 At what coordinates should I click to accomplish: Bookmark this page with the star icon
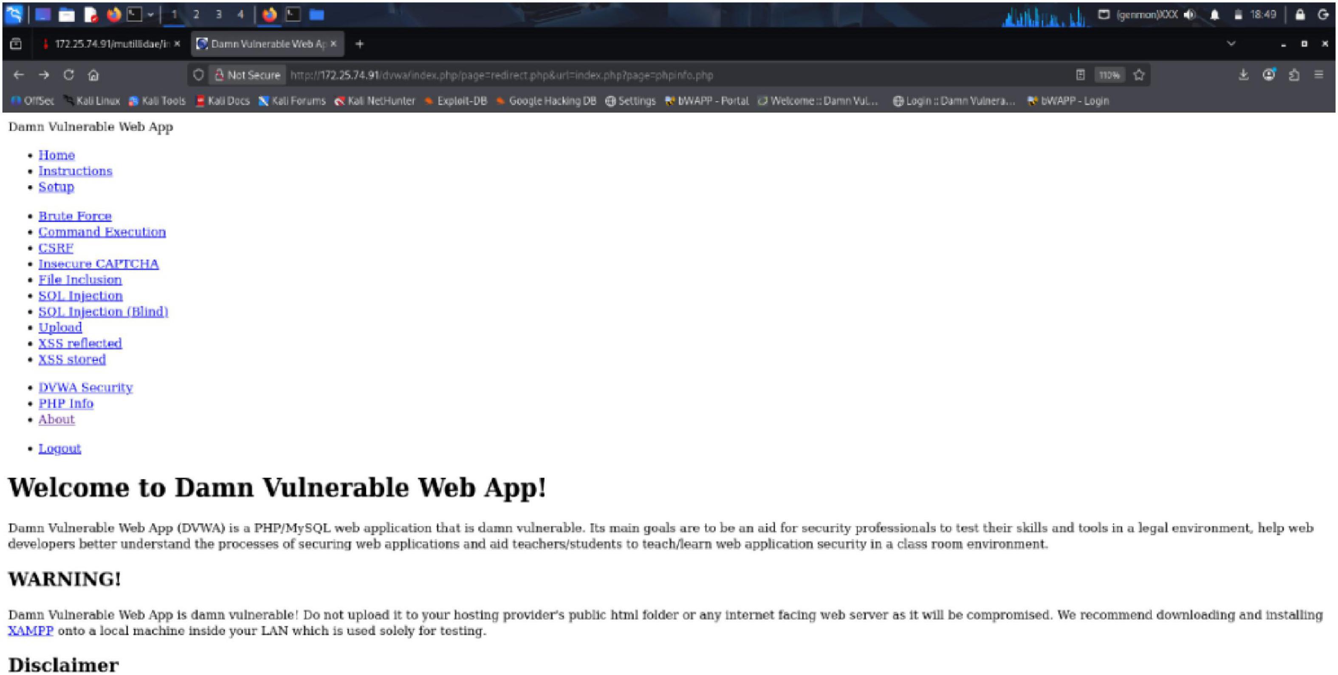click(x=1139, y=75)
